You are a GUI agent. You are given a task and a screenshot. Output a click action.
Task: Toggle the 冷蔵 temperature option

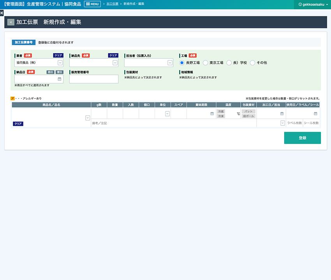point(221,111)
